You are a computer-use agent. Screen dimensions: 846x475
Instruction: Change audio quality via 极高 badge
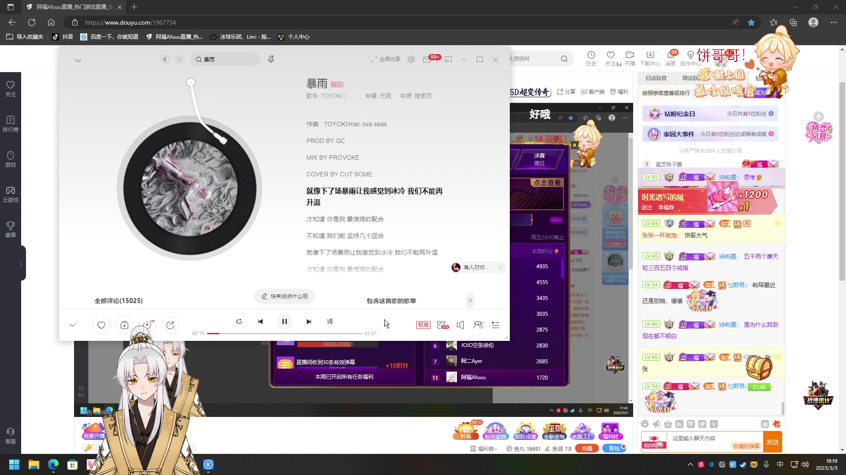point(423,325)
